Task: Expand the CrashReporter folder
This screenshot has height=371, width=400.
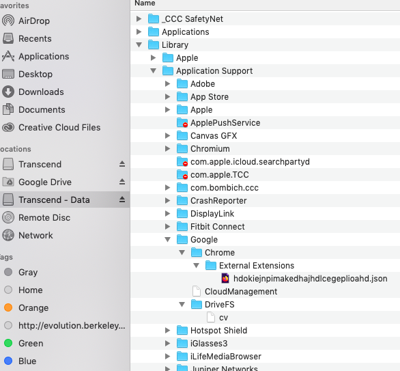Action: coord(168,200)
